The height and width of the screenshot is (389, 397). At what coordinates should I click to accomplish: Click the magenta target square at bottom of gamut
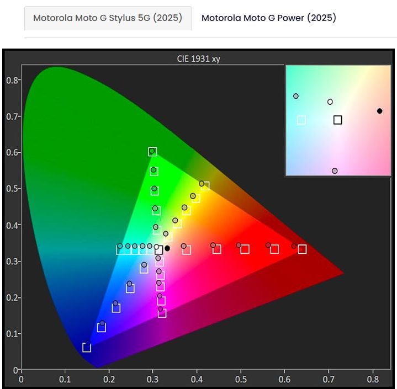coord(162,313)
